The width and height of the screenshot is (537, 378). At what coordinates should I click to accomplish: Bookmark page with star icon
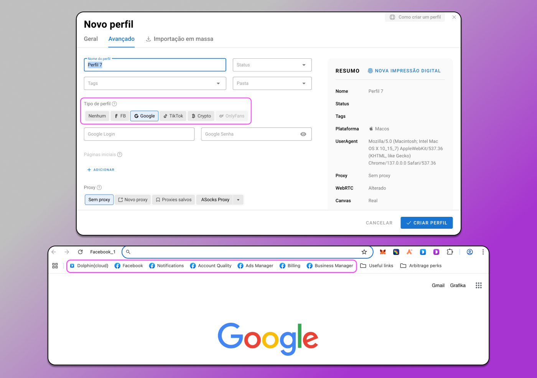[x=364, y=252]
